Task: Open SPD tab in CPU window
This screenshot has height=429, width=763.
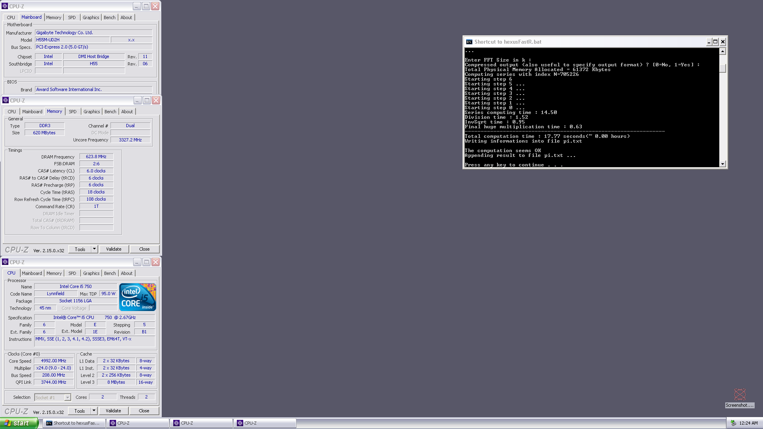Action: tap(72, 273)
